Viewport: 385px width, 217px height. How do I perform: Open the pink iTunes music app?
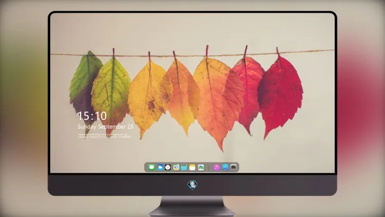coord(216,167)
